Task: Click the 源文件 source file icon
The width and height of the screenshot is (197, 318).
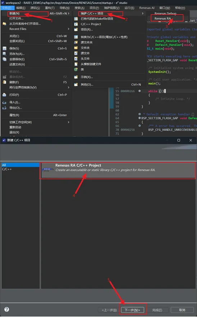Action: (x=76, y=53)
